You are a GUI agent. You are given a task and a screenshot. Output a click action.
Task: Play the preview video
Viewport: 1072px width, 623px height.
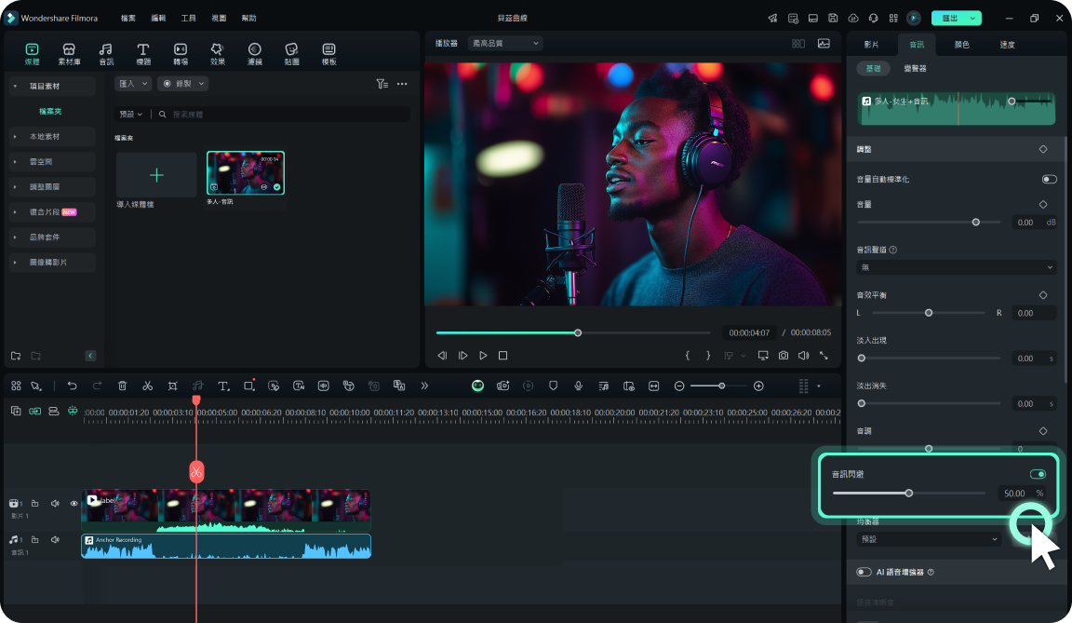tap(483, 356)
